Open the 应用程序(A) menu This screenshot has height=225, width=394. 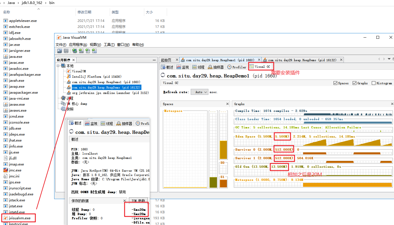click(78, 45)
